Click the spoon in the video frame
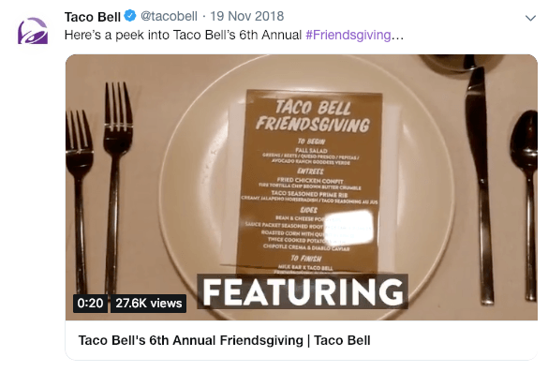 [x=525, y=206]
